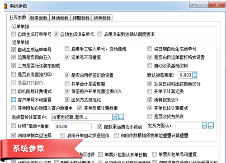The width and height of the screenshot is (226, 163).
Task: Toggle 保密用户开单隐藏运费收入
Action: (x=67, y=91)
